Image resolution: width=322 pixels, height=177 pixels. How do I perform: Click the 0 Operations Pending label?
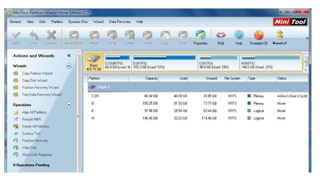click(31, 165)
